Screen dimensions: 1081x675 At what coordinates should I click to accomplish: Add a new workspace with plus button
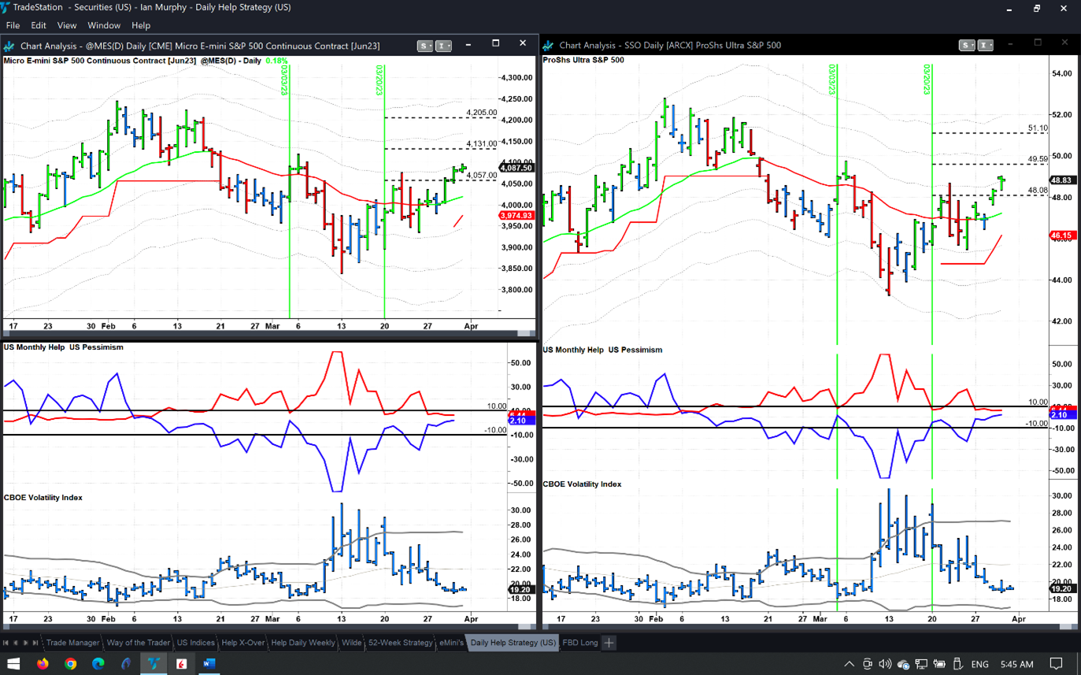coord(609,643)
